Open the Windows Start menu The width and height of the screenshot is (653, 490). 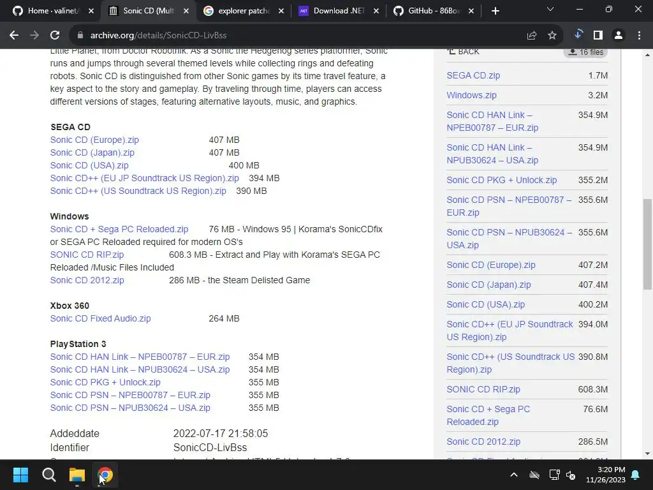pyautogui.click(x=20, y=475)
